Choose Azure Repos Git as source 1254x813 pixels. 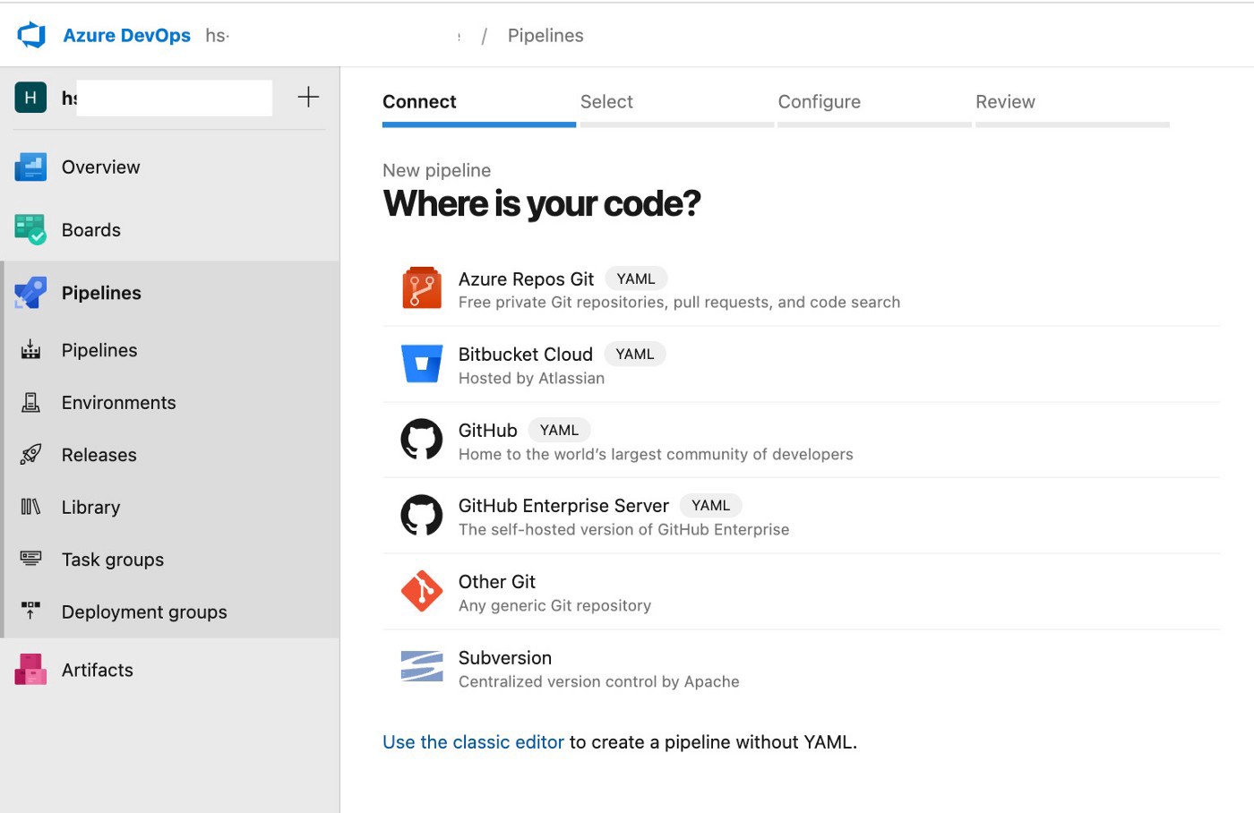tap(526, 278)
